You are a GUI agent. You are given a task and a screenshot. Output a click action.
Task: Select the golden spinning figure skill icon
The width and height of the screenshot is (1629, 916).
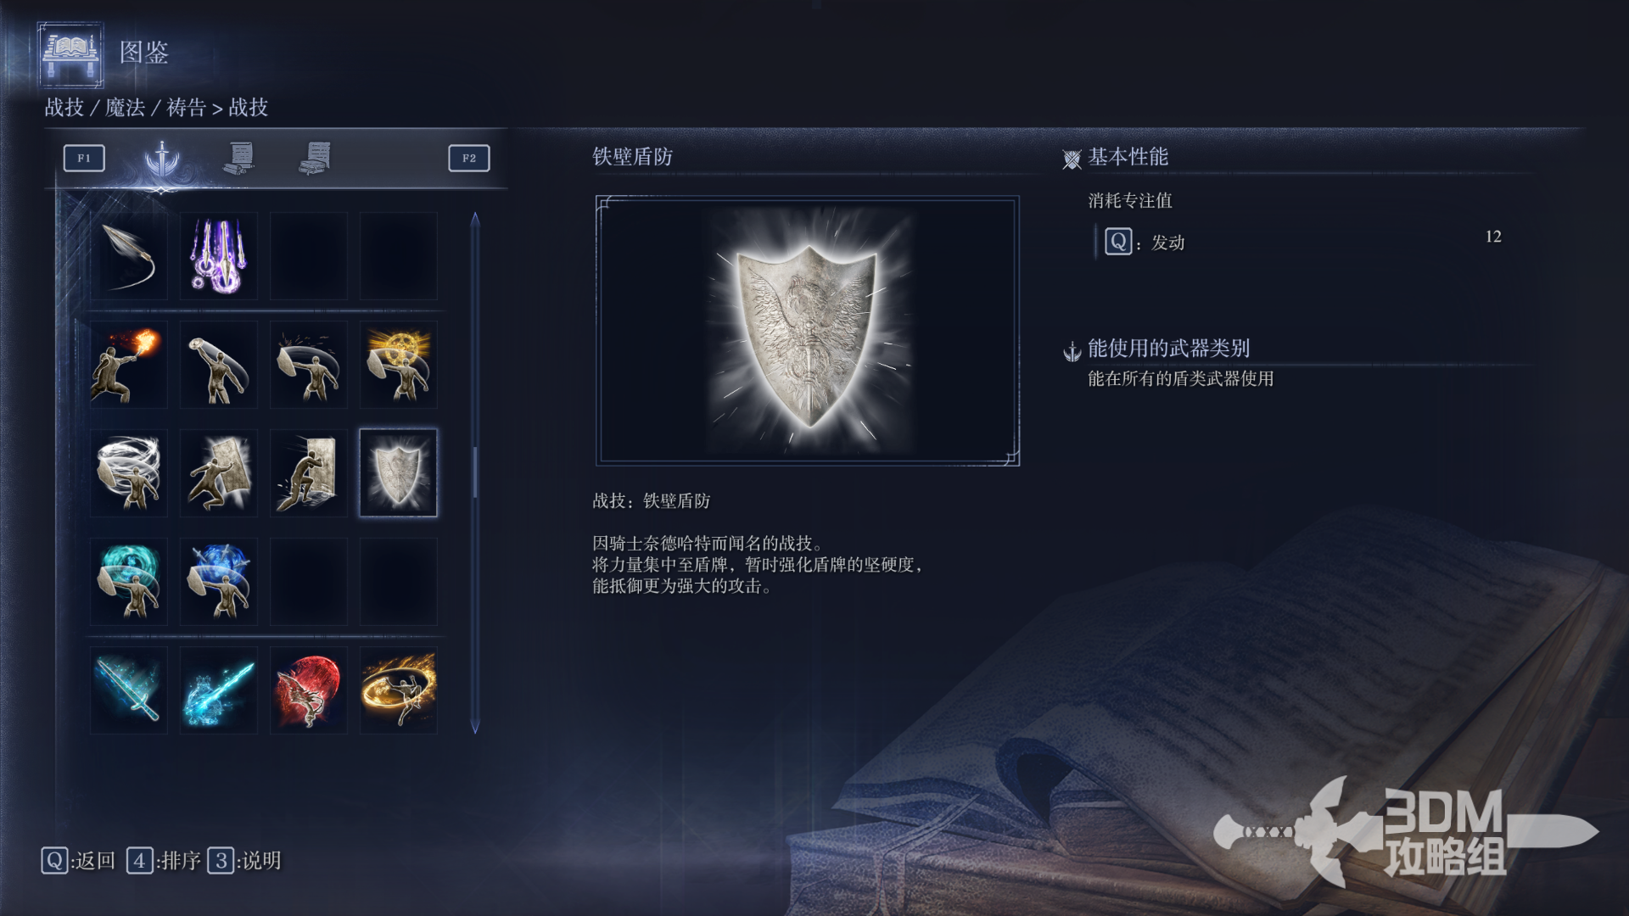[398, 690]
